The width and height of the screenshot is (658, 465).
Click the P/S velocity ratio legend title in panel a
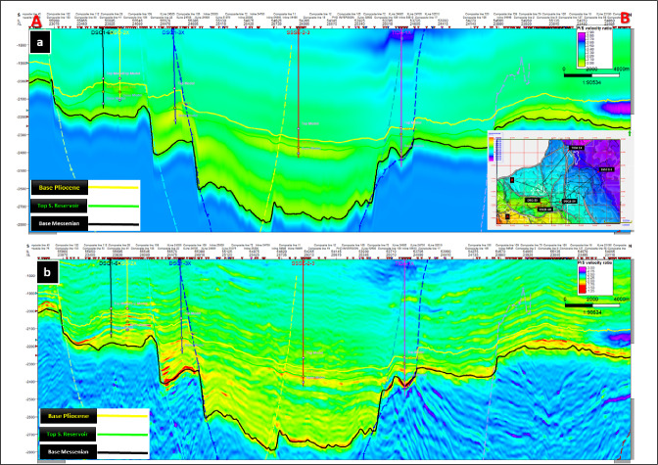(594, 29)
